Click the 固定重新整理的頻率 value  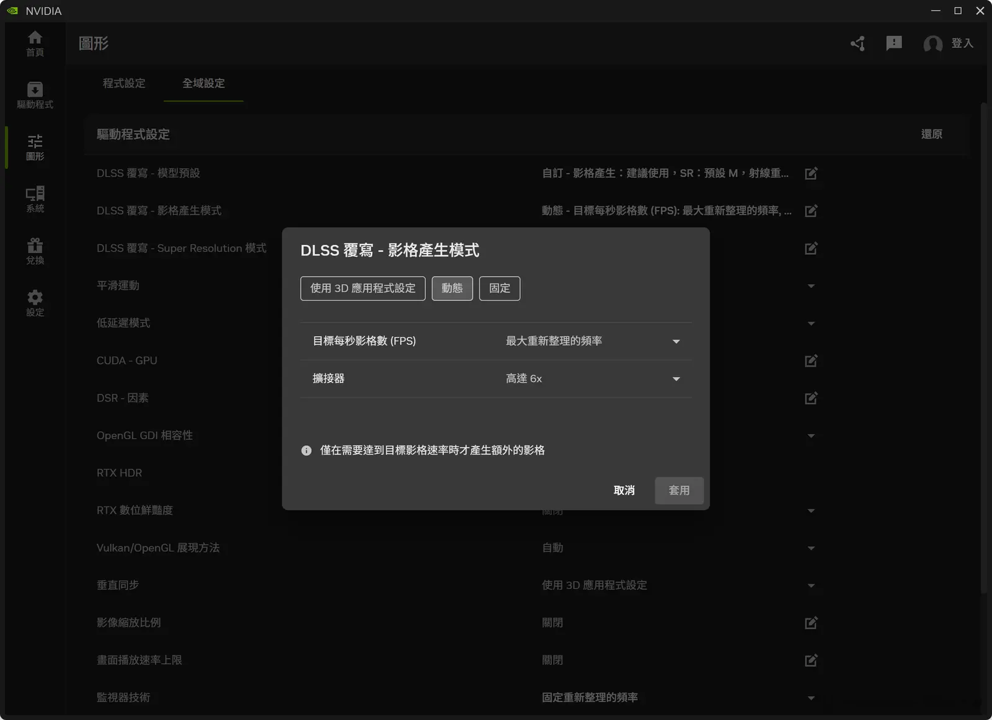tap(590, 698)
